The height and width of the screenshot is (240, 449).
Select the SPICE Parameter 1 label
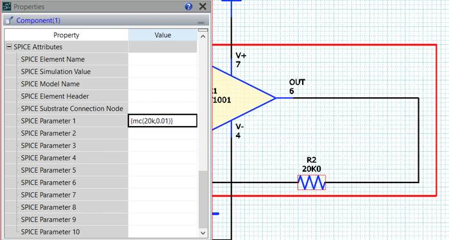click(48, 121)
